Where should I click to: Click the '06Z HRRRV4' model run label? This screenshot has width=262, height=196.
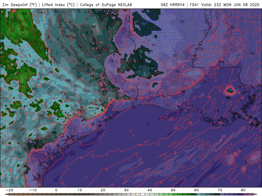coord(173,5)
